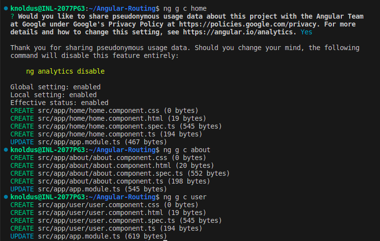Image resolution: width=380 pixels, height=241 pixels.
Task: Click the "ng analytics disable" command text
Action: tap(65, 71)
